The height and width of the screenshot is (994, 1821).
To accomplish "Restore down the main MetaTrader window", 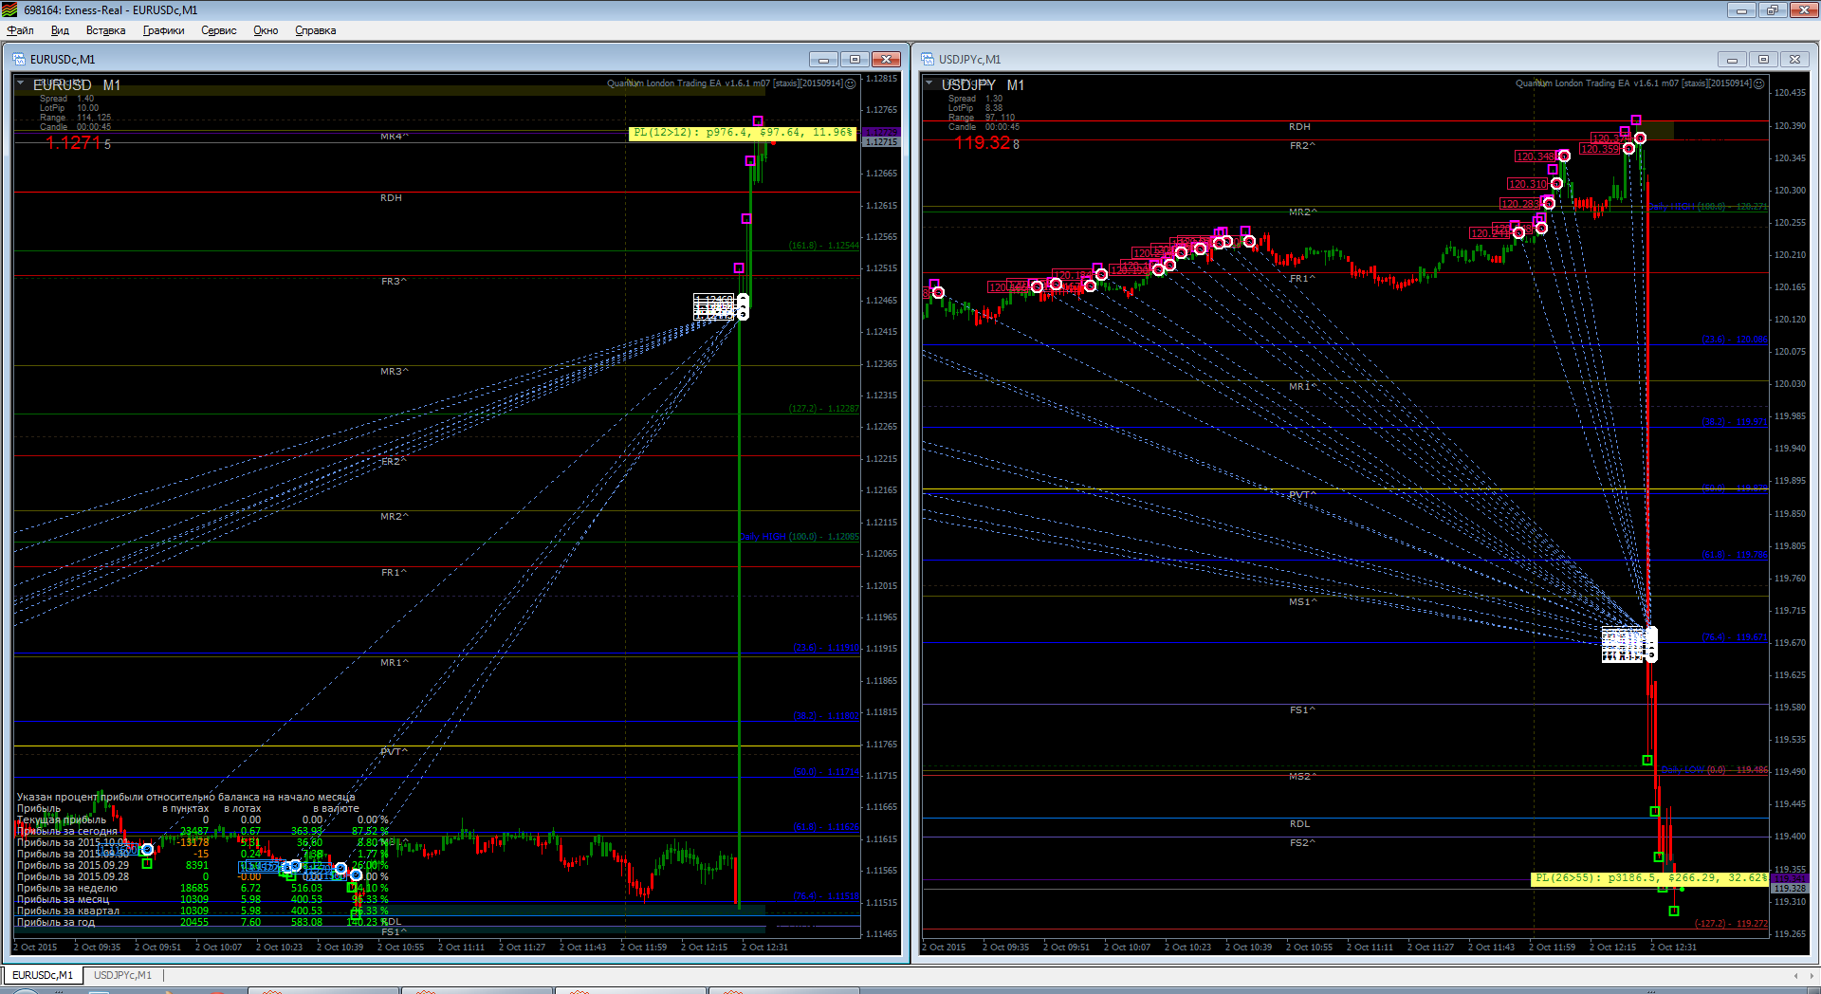I will pos(1772,9).
